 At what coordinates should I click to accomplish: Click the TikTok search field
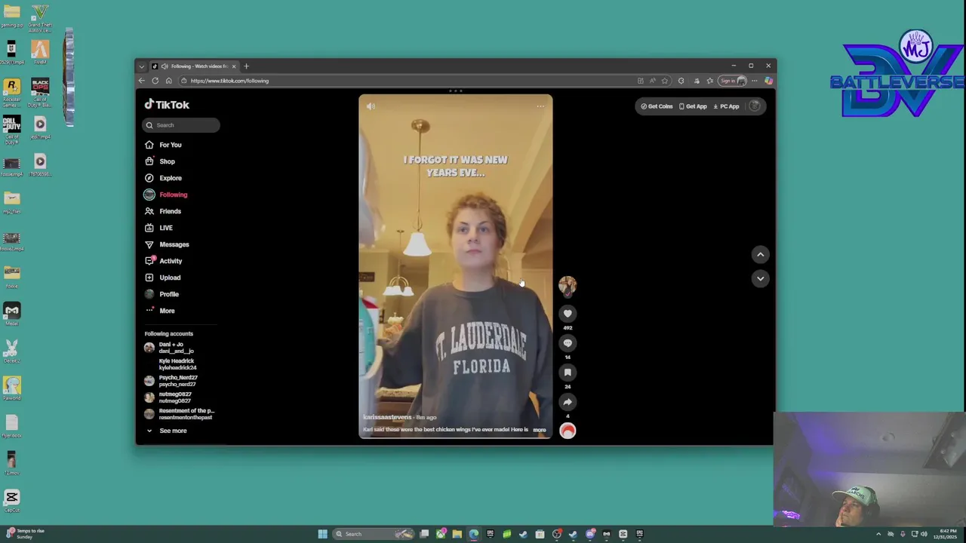coord(181,125)
